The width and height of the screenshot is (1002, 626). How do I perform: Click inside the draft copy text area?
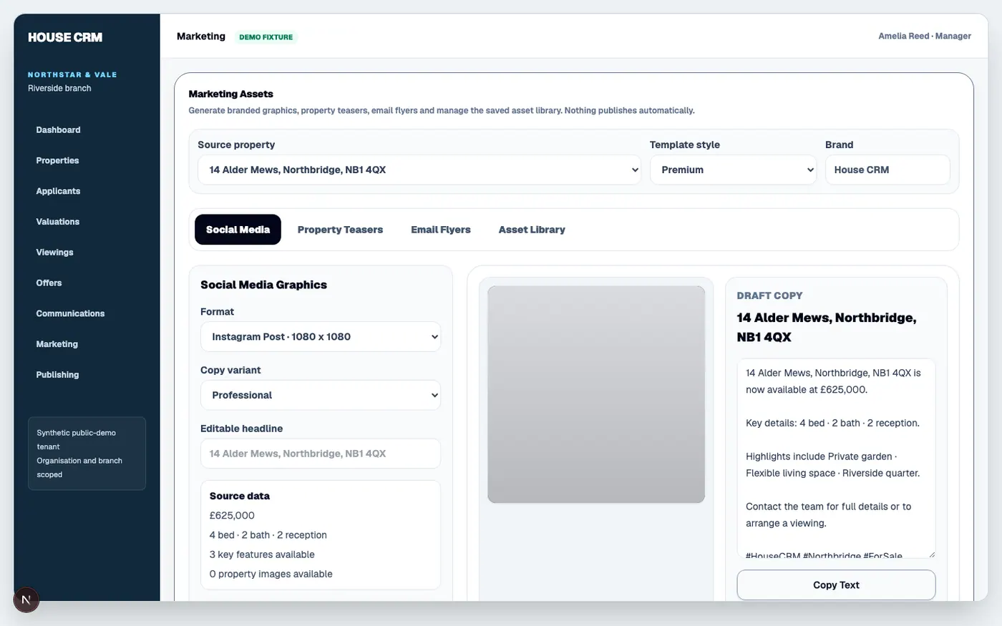pos(836,458)
